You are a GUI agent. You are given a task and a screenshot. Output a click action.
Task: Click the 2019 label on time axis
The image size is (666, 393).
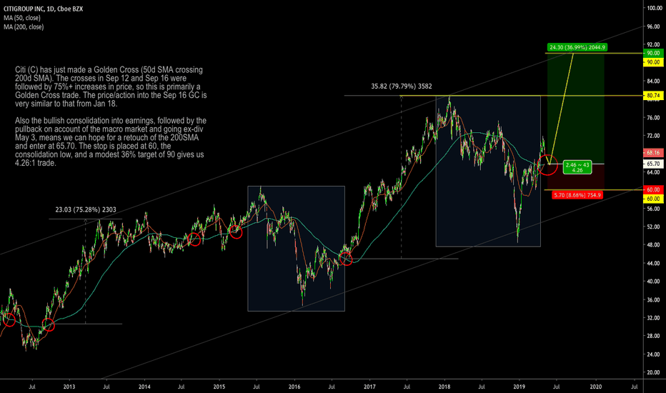pos(519,387)
